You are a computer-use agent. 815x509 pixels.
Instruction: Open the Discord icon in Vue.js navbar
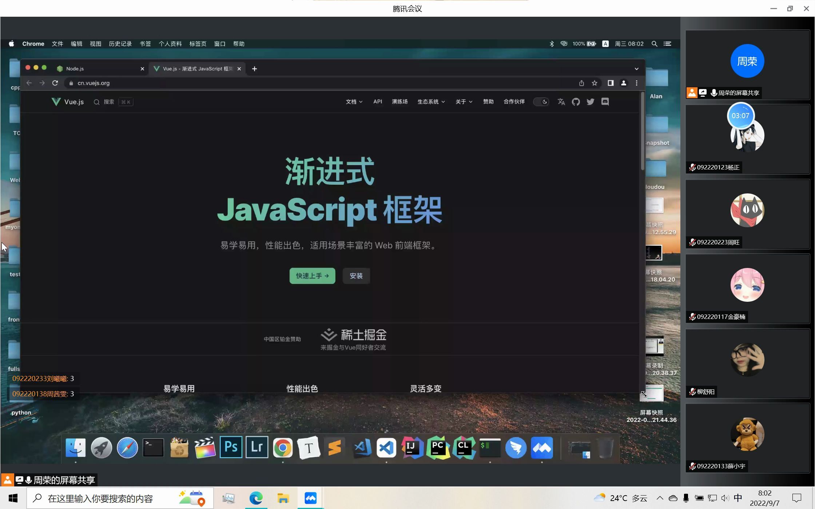[x=605, y=102]
